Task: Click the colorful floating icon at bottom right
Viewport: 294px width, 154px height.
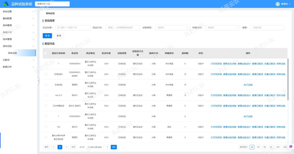Action: 291,146
